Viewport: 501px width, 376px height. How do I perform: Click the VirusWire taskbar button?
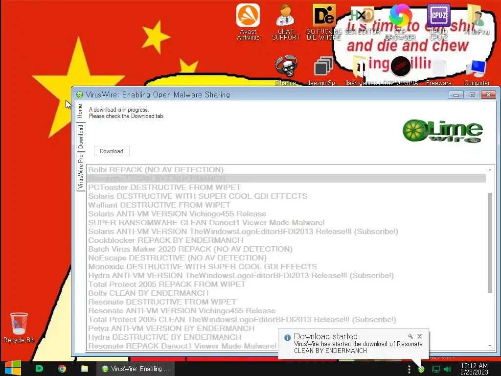click(136, 369)
